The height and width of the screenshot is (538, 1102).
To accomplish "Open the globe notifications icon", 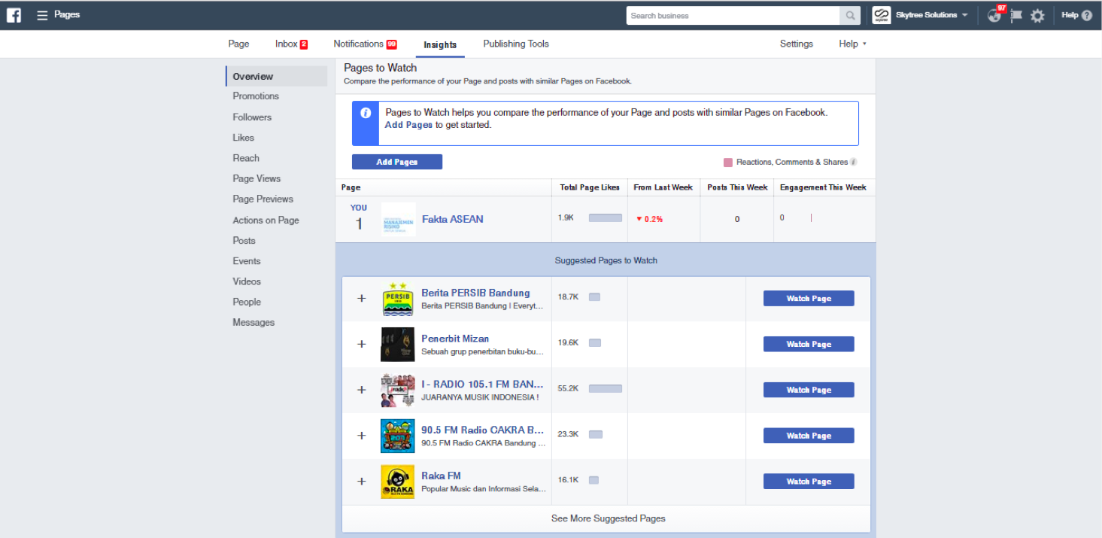I will pos(994,15).
